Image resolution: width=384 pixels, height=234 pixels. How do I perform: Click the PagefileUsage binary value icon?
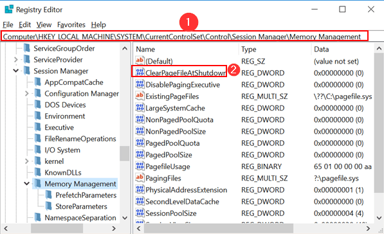pyautogui.click(x=140, y=166)
